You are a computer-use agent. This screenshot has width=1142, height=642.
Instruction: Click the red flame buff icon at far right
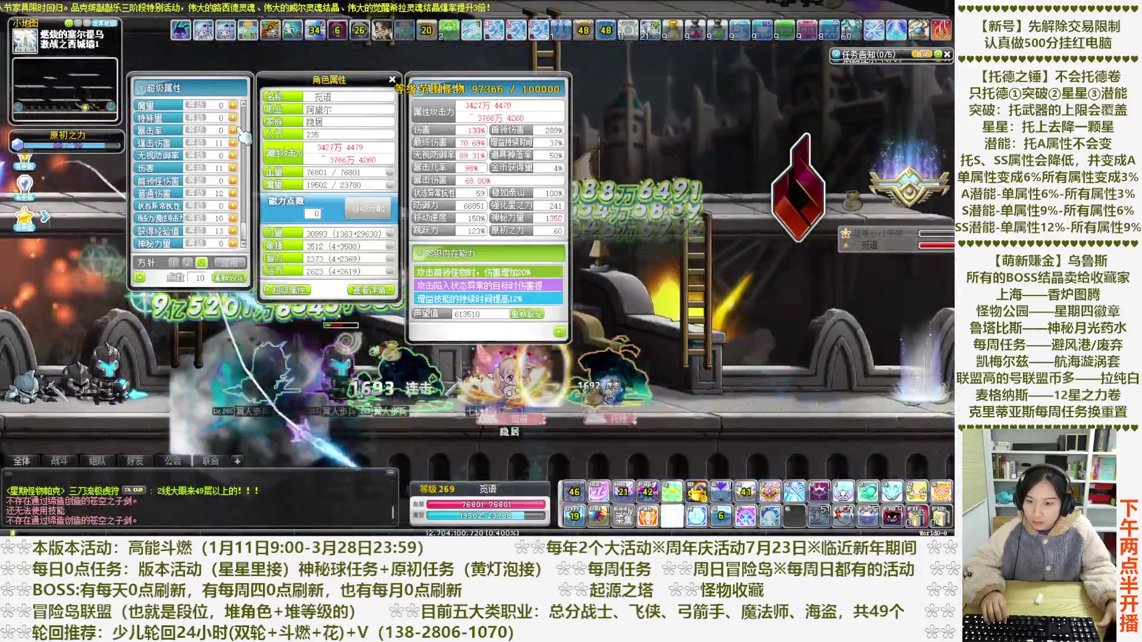(940, 30)
